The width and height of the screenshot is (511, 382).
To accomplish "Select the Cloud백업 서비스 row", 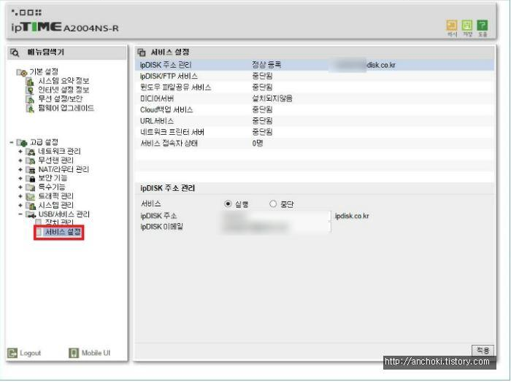I will click(315, 109).
